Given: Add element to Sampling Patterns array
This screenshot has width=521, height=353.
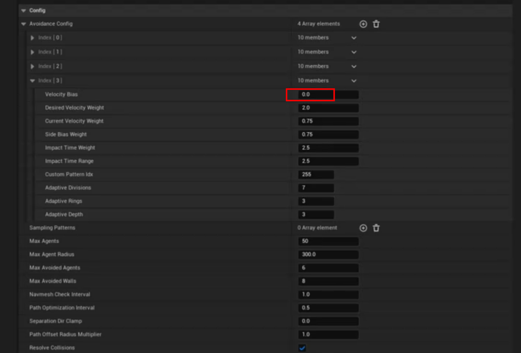Looking at the screenshot, I should click(363, 228).
